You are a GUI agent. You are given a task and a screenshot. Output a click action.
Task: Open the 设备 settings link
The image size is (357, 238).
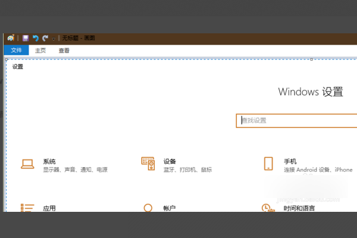(x=170, y=161)
